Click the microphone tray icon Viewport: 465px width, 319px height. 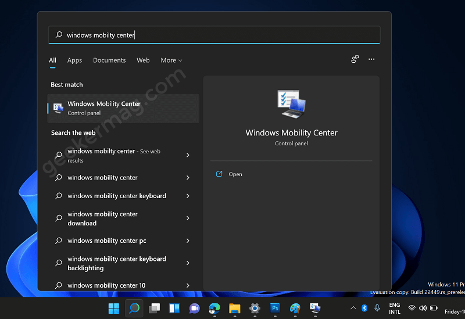pyautogui.click(x=377, y=308)
